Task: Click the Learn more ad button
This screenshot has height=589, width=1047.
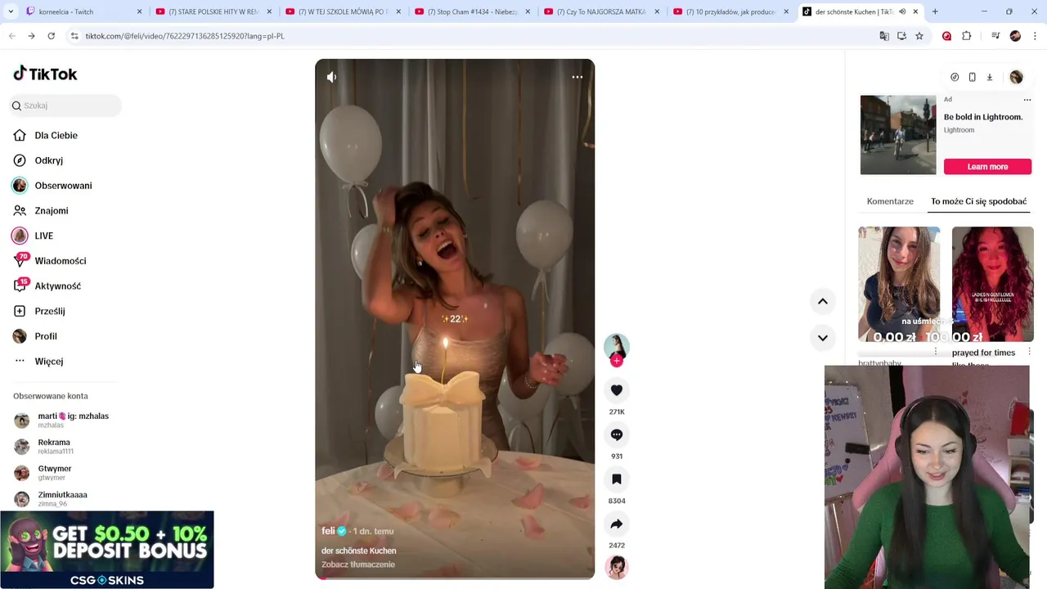Action: (987, 167)
